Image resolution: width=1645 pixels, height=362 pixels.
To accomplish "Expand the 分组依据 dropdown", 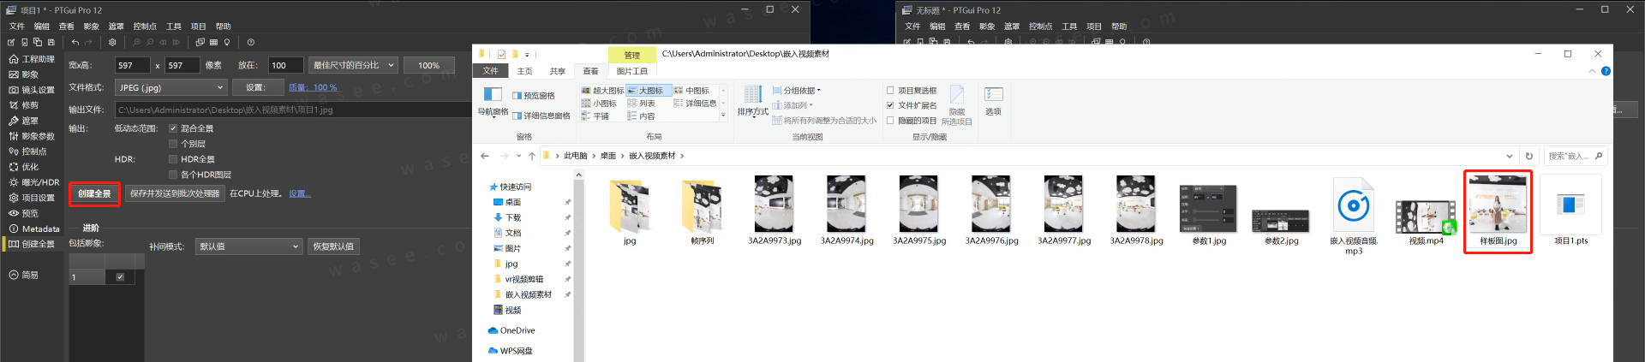I will click(796, 91).
